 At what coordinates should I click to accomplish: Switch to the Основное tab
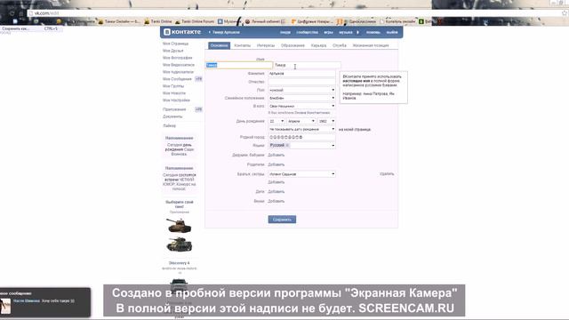click(x=220, y=45)
